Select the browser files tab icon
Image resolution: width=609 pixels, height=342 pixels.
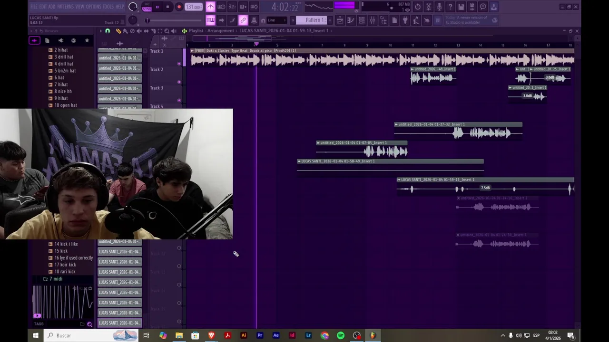pos(47,41)
